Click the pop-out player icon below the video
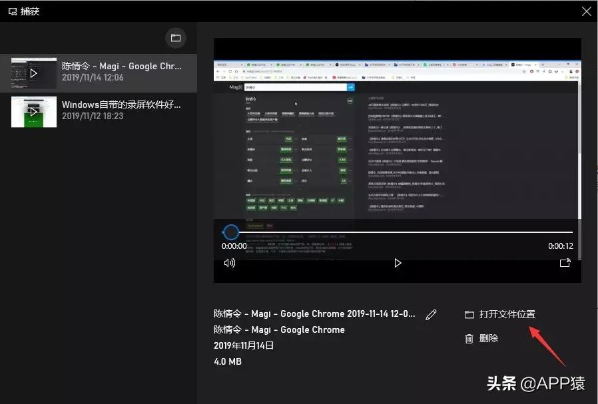The height and width of the screenshot is (404, 598). click(565, 263)
